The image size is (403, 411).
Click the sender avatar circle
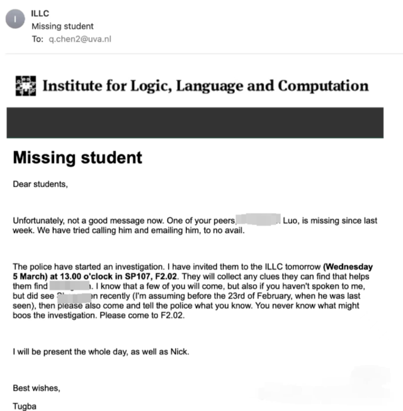click(x=13, y=19)
